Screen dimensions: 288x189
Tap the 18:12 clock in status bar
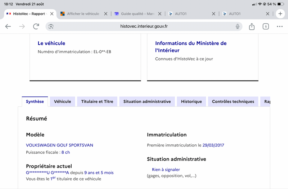click(8, 4)
